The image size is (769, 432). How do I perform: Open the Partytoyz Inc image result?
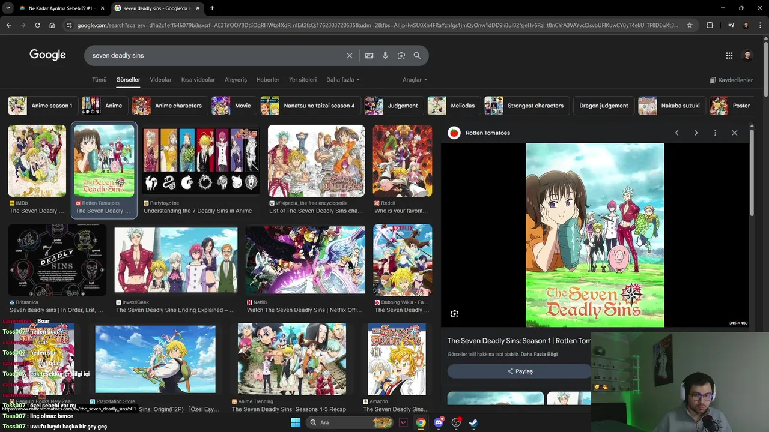point(201,161)
